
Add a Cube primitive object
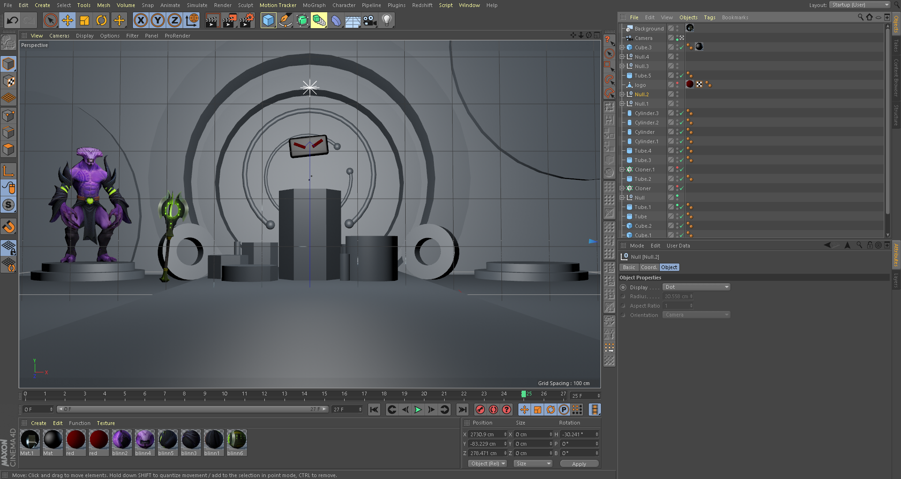268,20
